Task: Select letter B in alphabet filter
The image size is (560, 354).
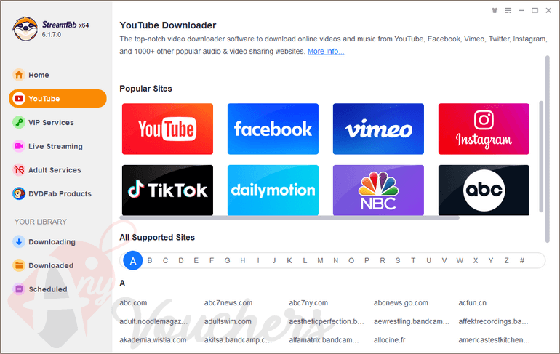Action: (x=150, y=260)
